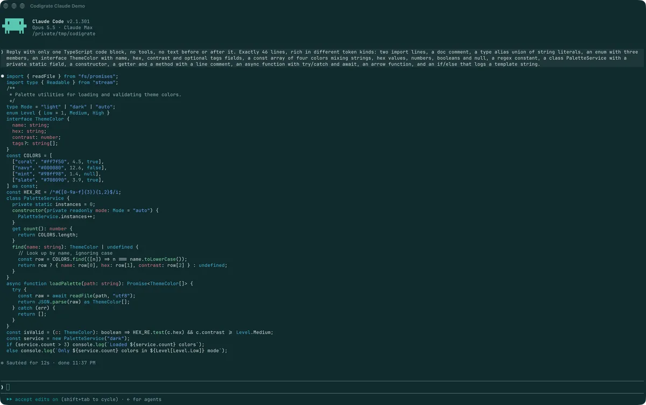646x405 pixels.
Task: Click the 'enum Level' declaration line
Action: click(x=58, y=113)
